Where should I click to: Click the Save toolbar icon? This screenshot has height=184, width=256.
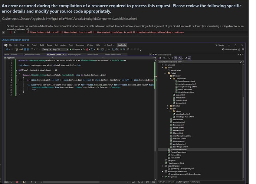24,49
